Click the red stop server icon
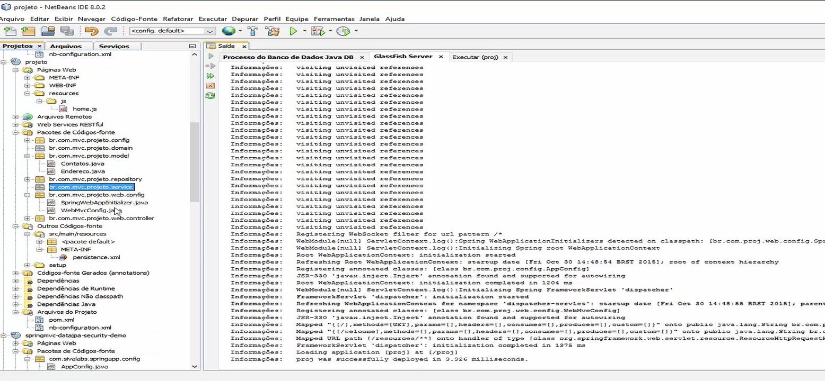Viewport: 825px width, 381px height. click(x=210, y=86)
